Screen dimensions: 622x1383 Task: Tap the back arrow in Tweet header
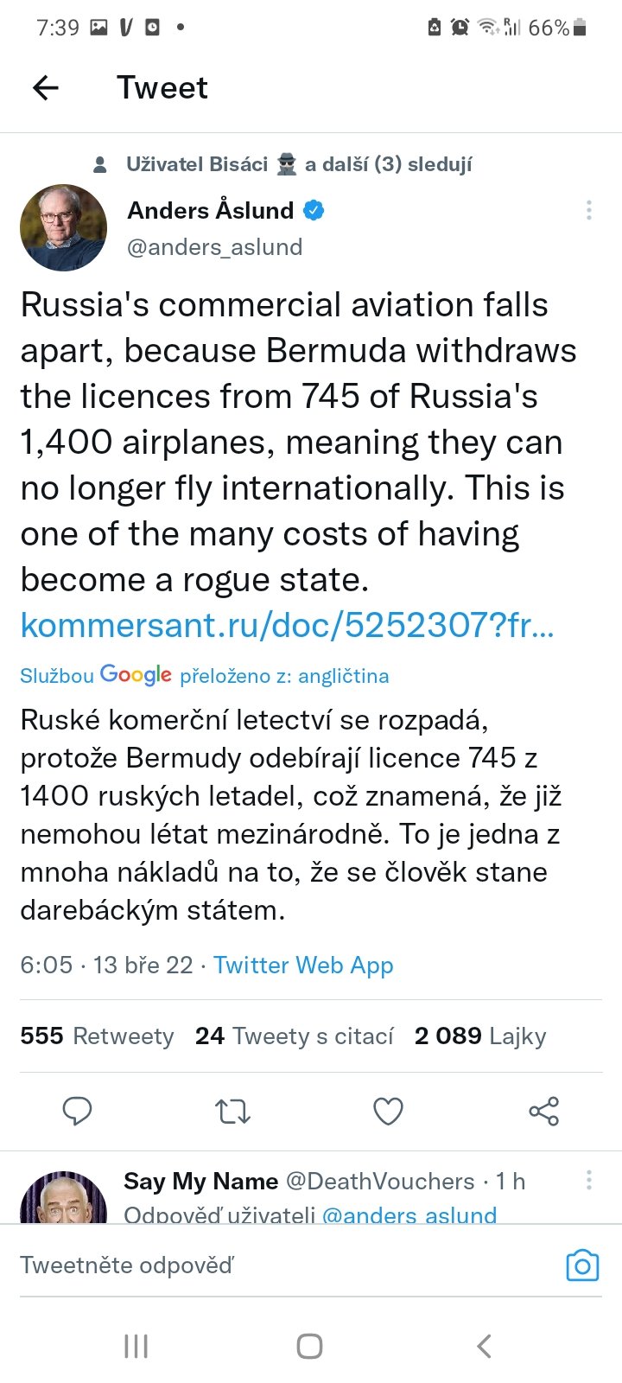coord(46,87)
